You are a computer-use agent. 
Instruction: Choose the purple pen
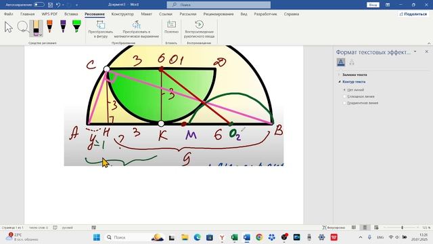[63, 26]
